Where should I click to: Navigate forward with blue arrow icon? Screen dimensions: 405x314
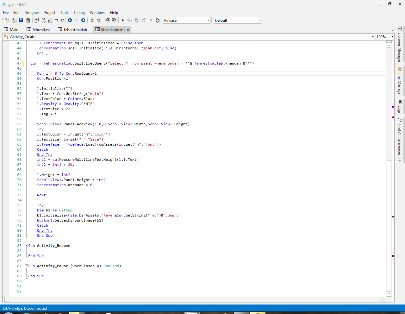click(83, 20)
